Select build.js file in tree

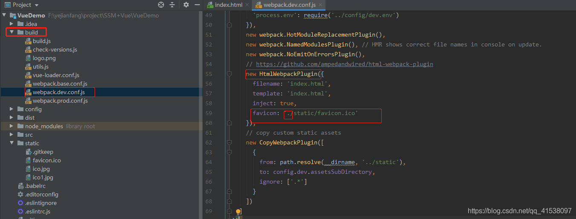42,41
